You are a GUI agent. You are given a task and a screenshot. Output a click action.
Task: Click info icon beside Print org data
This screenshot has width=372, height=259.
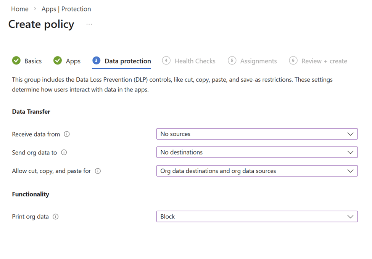(x=56, y=217)
